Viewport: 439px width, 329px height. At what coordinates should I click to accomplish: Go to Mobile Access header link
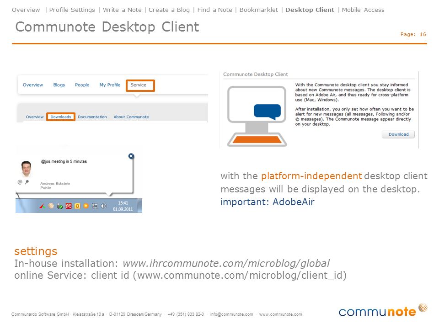tap(363, 10)
